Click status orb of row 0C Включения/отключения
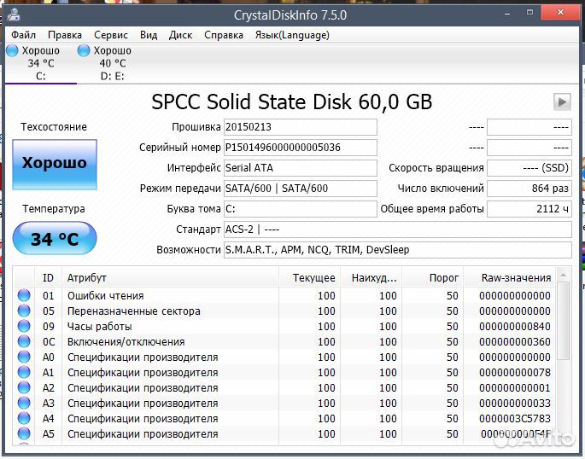Image resolution: width=585 pixels, height=459 pixels. tap(24, 341)
